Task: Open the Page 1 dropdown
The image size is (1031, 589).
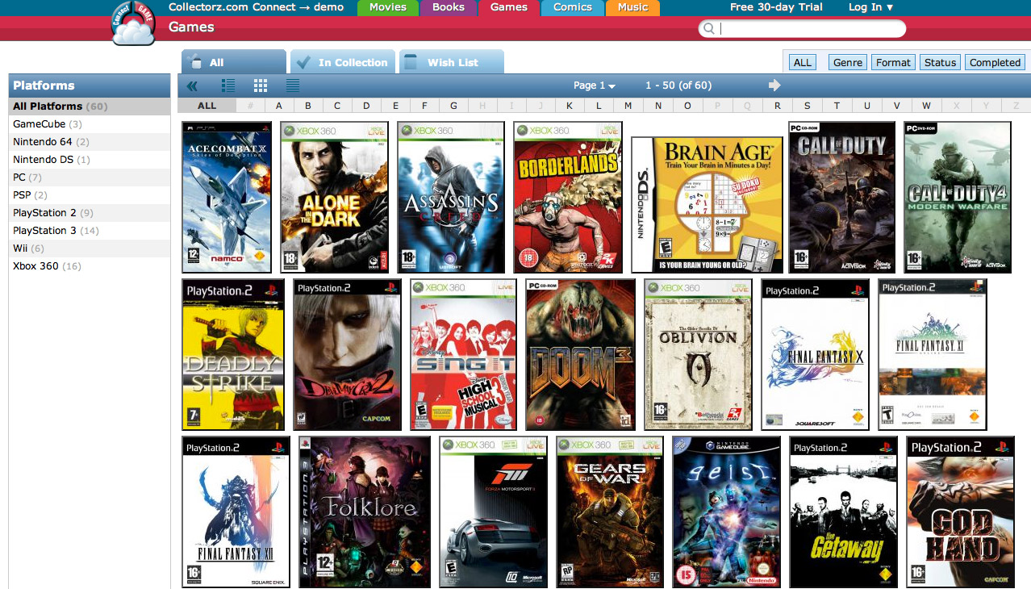Action: tap(595, 86)
